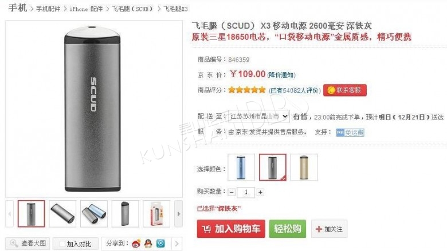Open the delivery region dropdown 江苏苏州市昆山市
Image resolution: width=447 pixels, height=251 pixels.
[x=259, y=116]
